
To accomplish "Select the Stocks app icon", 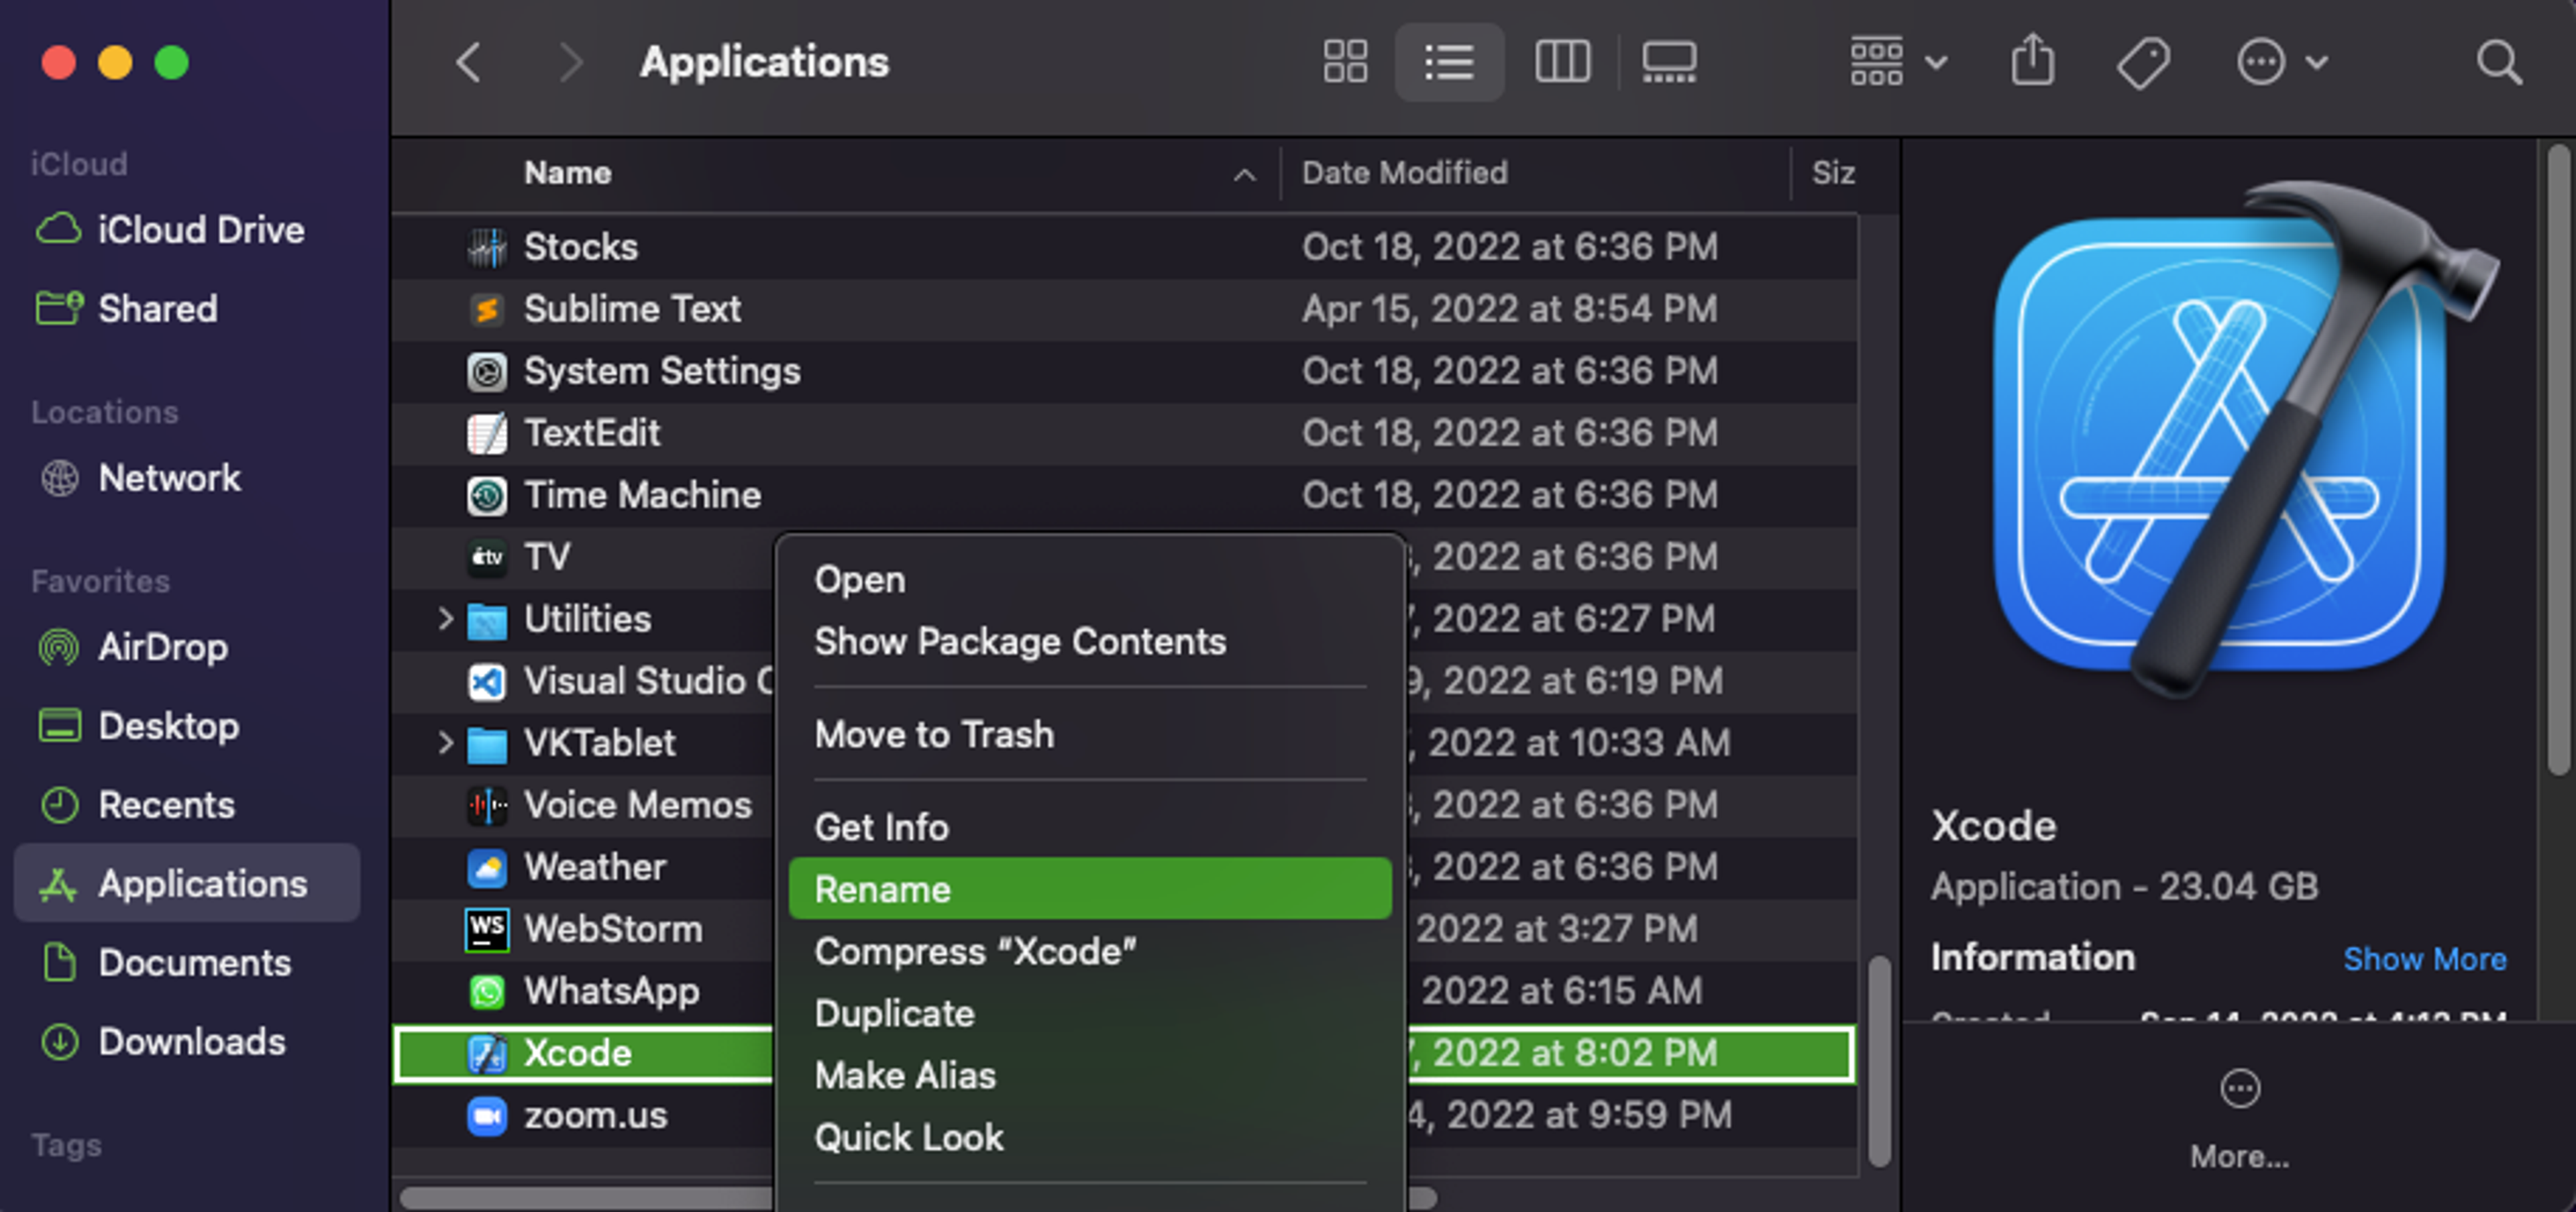I will 487,247.
